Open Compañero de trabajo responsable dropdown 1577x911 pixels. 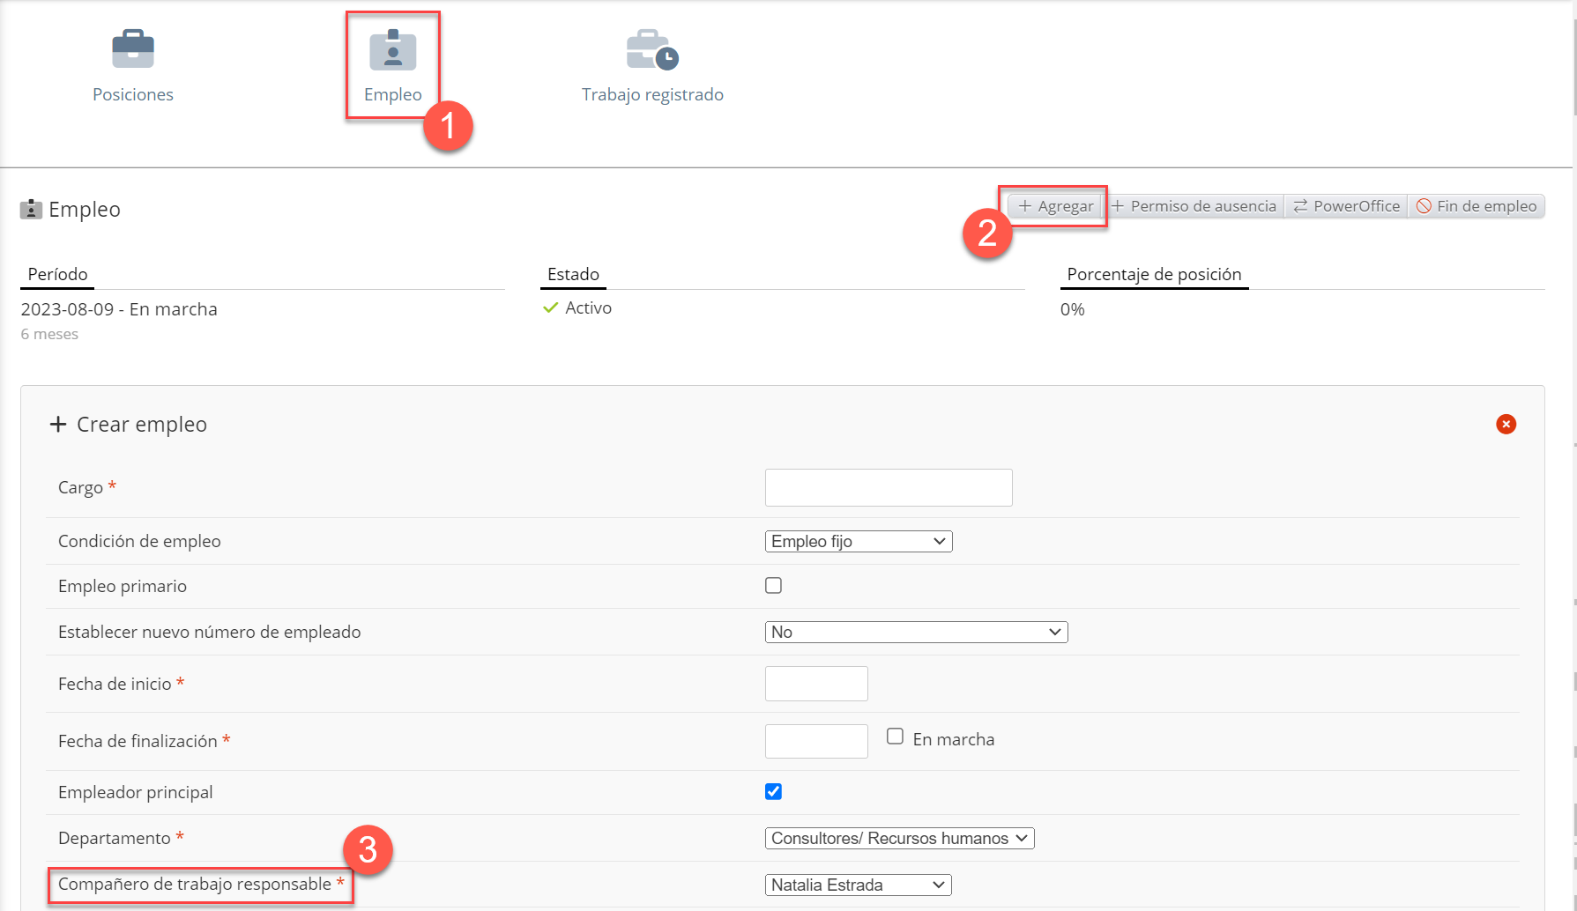(x=858, y=885)
